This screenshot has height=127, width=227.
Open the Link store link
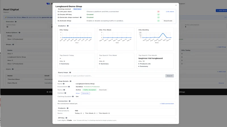point(170,12)
